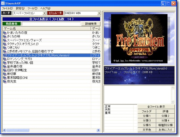Click the 詳細検索 button
The width and height of the screenshot is (180, 137).
[x=91, y=24]
